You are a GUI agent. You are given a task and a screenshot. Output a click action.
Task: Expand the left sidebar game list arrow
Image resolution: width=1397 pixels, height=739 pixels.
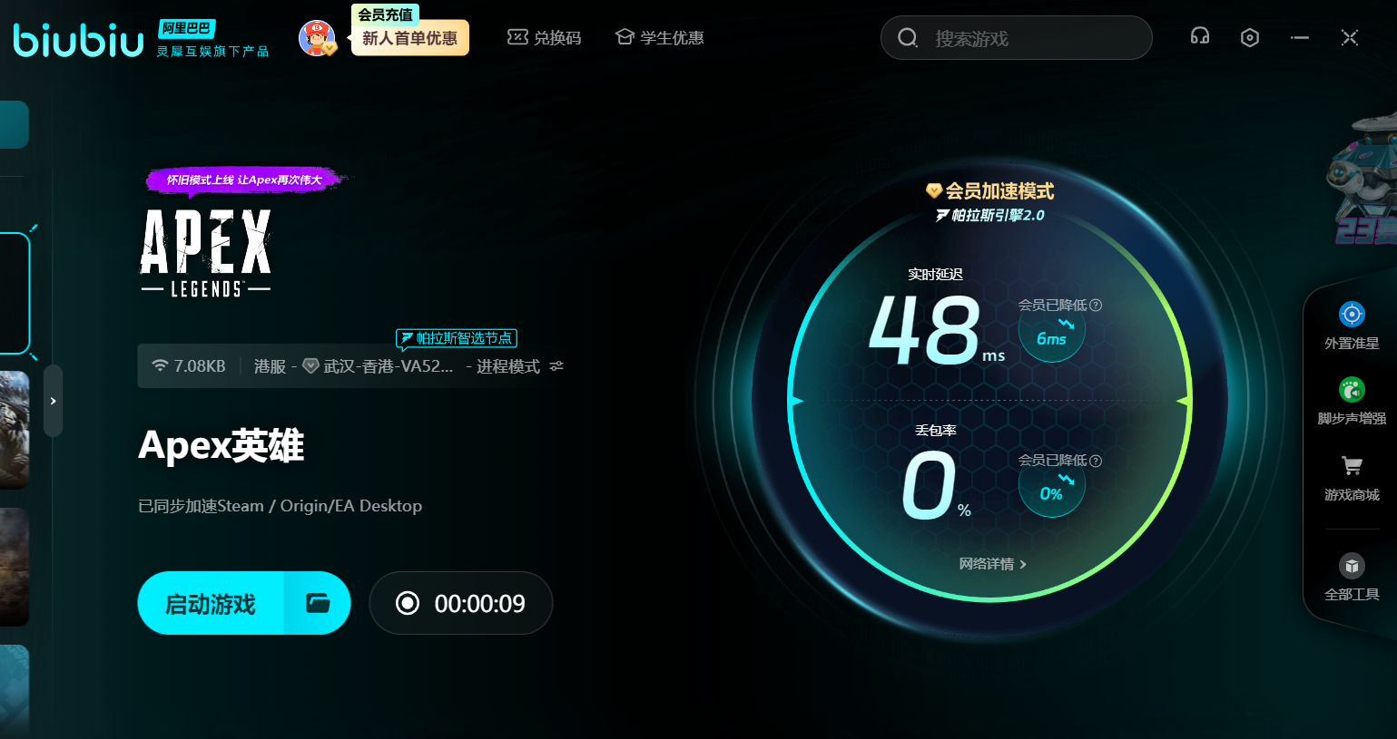[x=54, y=401]
